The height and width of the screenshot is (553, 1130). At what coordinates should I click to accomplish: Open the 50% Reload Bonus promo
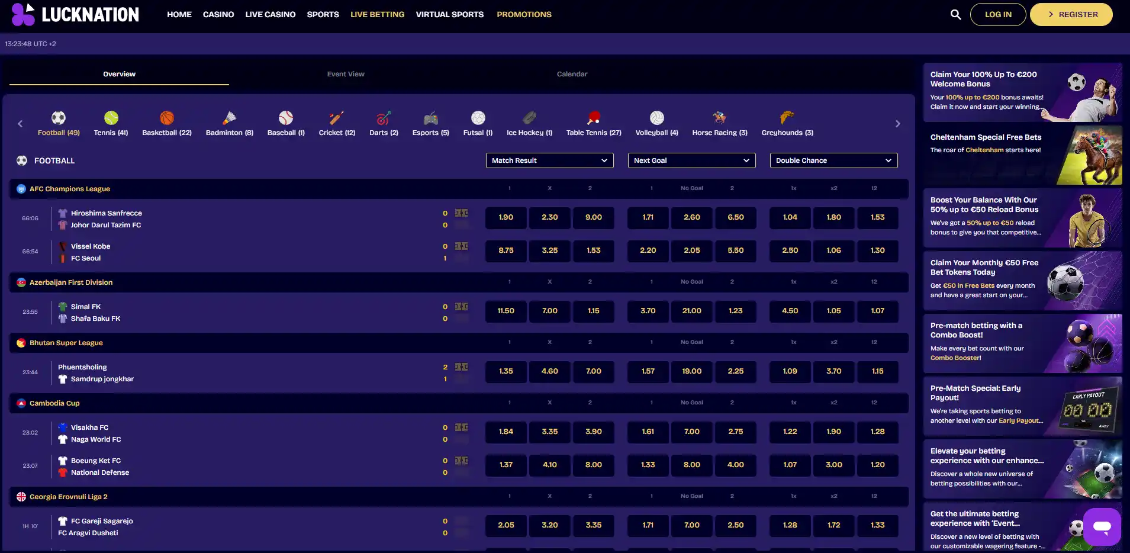(x=1022, y=218)
